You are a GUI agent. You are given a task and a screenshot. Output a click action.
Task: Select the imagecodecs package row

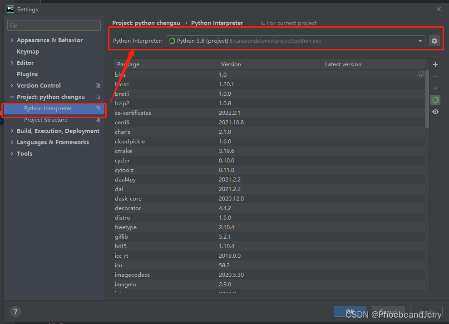(x=269, y=275)
